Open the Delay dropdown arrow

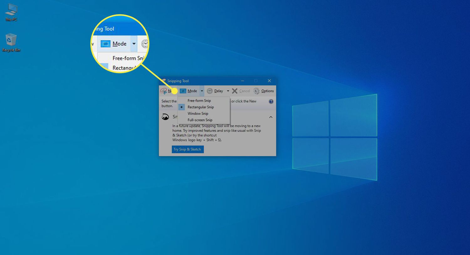tap(228, 91)
